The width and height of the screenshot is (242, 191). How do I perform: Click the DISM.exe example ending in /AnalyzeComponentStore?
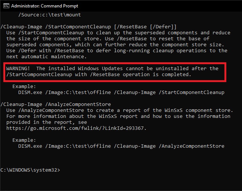tap(121, 146)
